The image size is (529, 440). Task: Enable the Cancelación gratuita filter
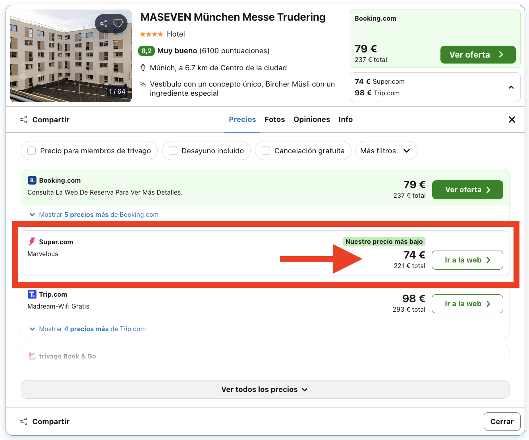click(x=266, y=151)
